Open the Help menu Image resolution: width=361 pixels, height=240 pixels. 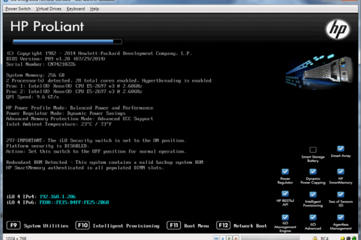tap(94, 9)
